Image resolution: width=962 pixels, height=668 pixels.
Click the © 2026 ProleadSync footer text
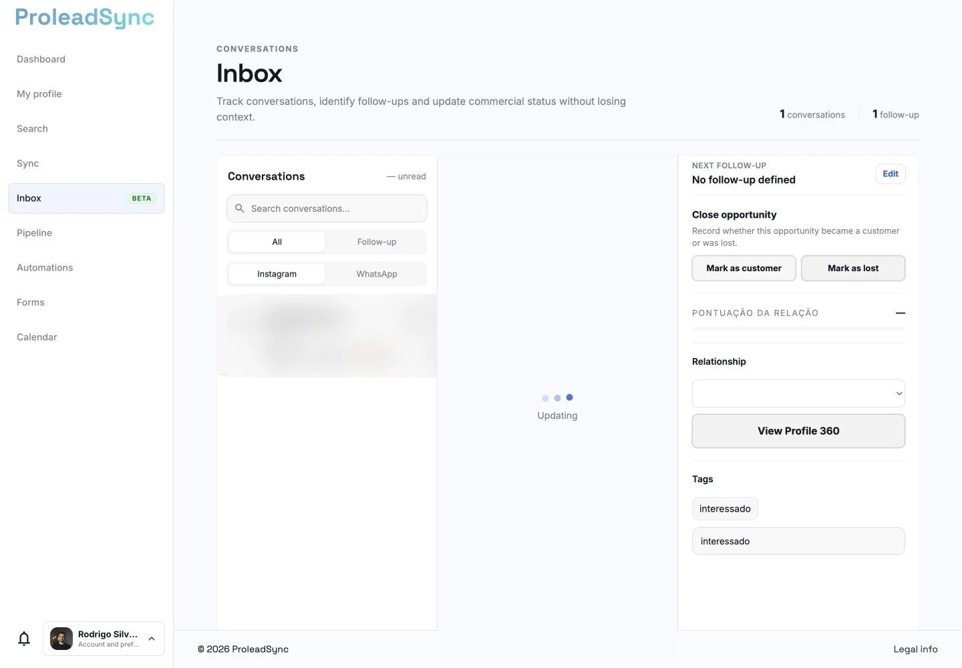243,649
